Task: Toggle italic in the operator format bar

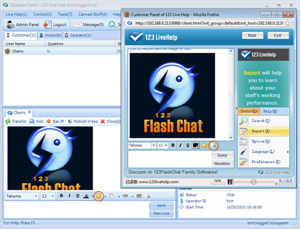Action: tap(69, 196)
